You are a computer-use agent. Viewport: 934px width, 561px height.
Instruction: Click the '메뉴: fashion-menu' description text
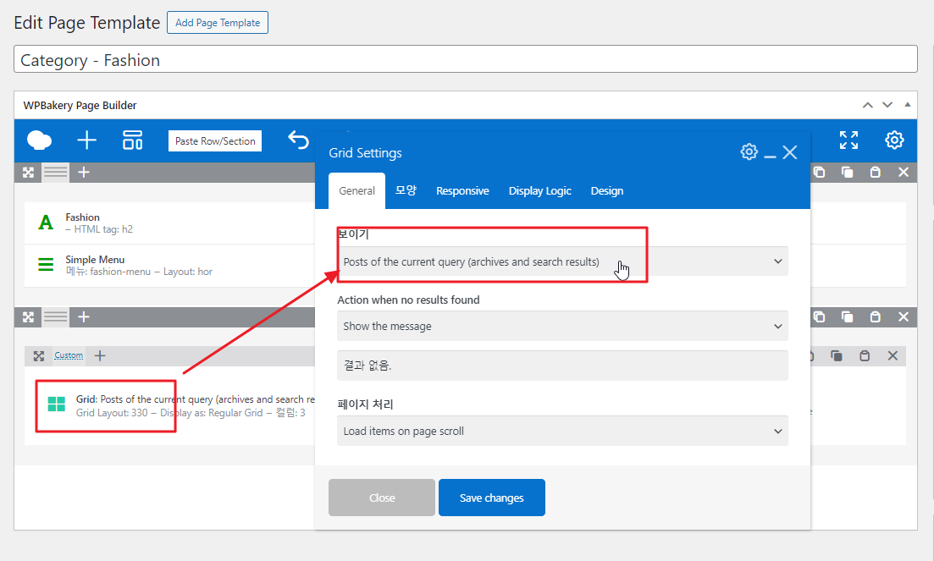108,272
